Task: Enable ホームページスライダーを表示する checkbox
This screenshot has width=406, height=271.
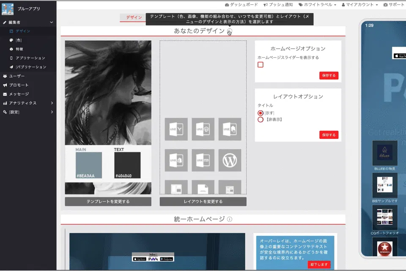Action: click(x=261, y=65)
